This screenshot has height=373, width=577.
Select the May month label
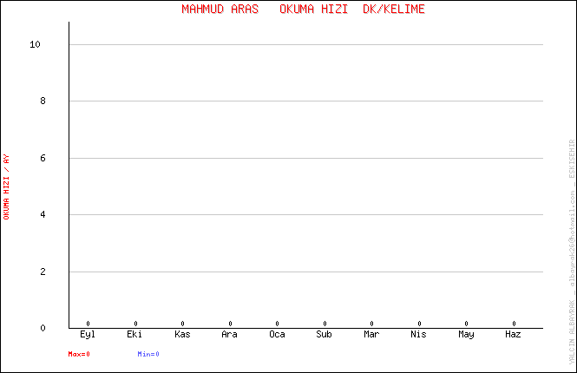pyautogui.click(x=466, y=335)
